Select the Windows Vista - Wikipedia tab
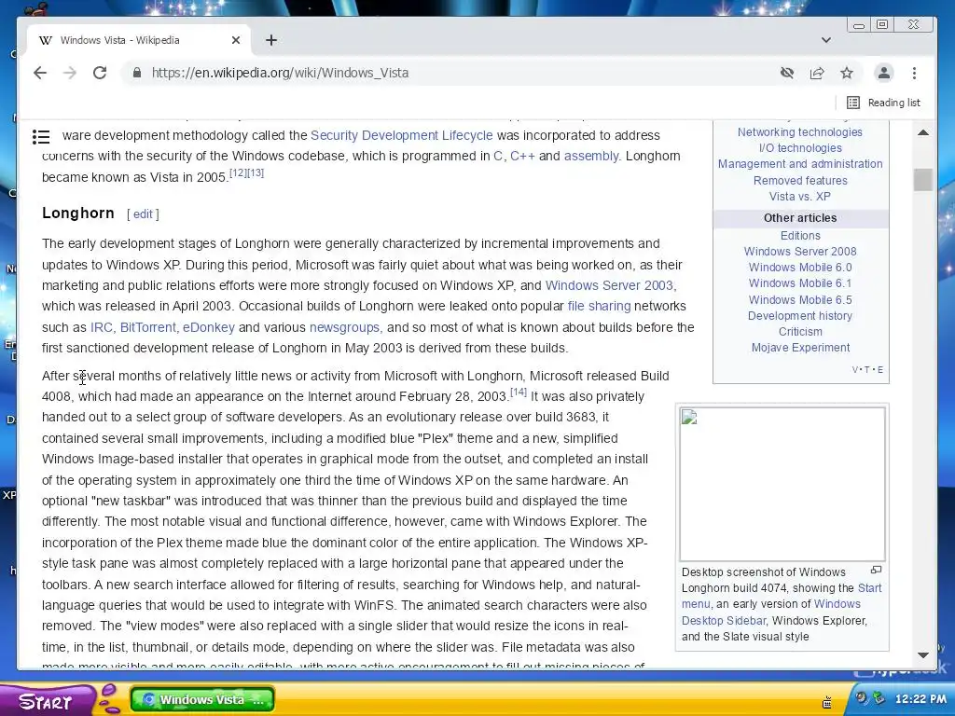This screenshot has height=716, width=955. pyautogui.click(x=138, y=40)
